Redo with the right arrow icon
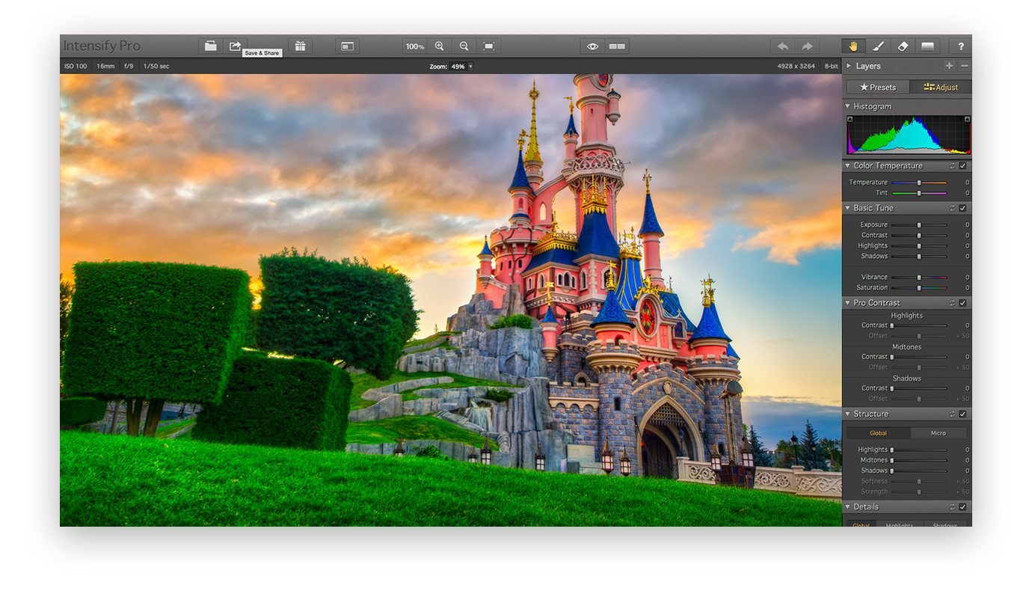 click(807, 46)
